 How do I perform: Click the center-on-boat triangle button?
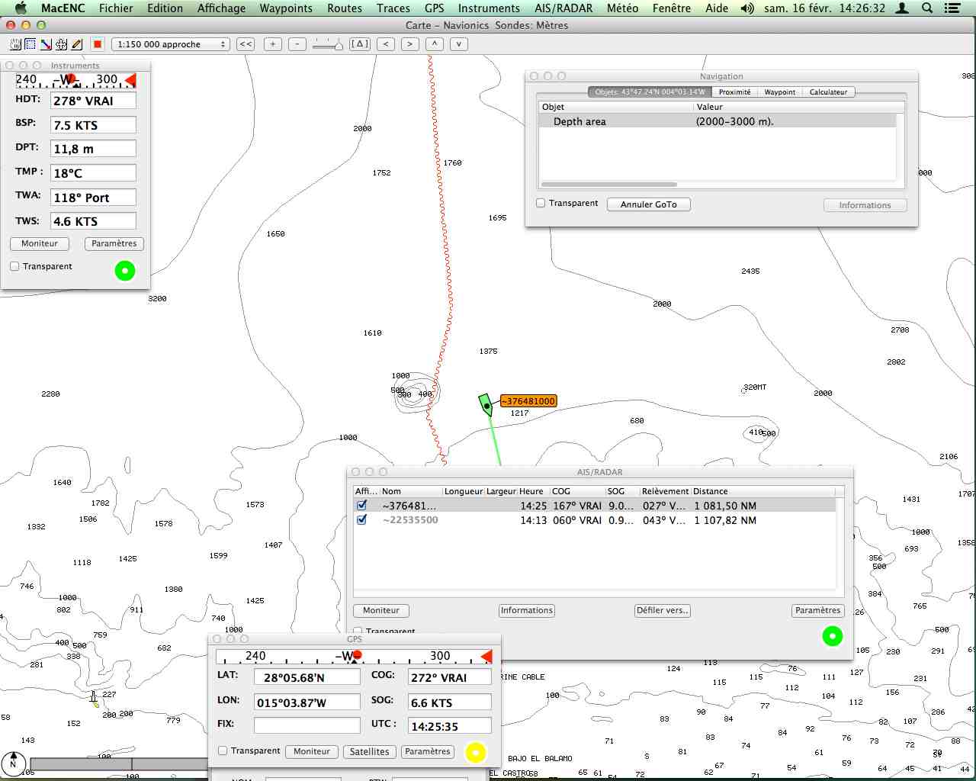point(360,44)
